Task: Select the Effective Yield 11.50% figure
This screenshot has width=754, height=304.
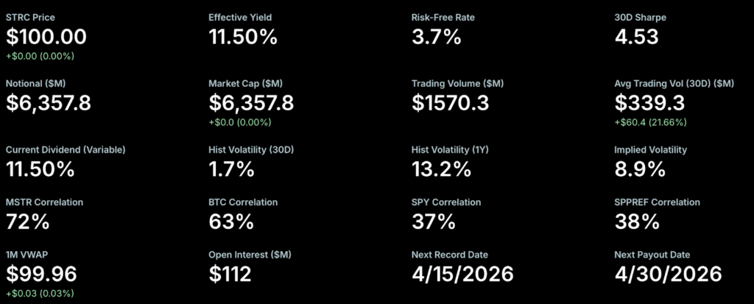Action: [x=243, y=37]
